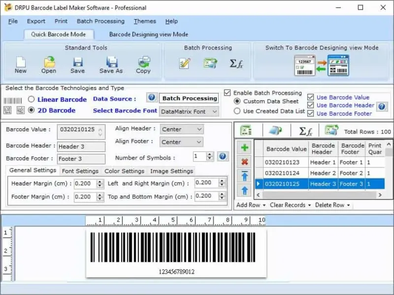This screenshot has width=394, height=295.
Task: Click the sigma formula icon above data grid
Action: (305, 131)
